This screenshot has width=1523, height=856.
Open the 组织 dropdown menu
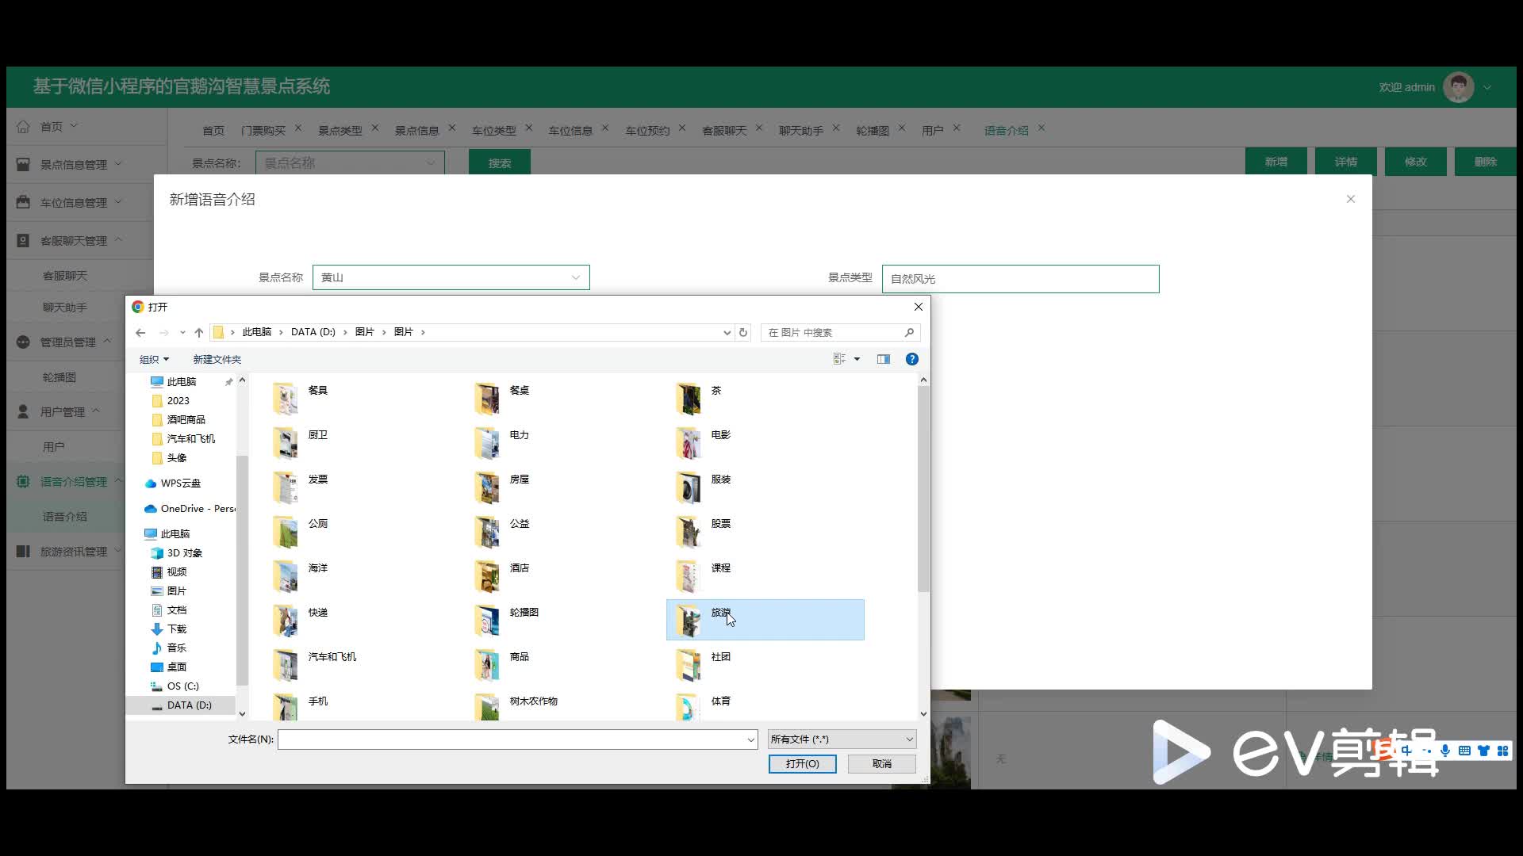point(154,359)
